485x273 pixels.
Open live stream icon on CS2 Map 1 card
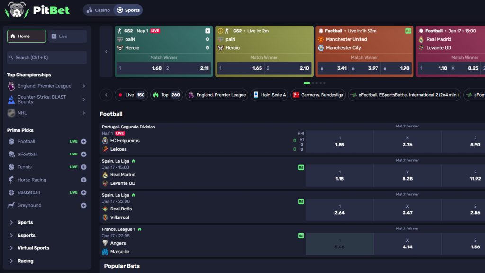point(207,31)
